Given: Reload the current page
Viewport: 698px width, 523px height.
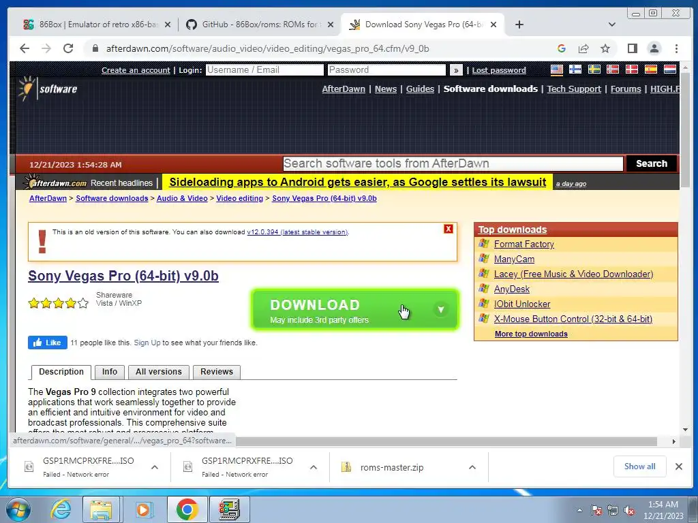Looking at the screenshot, I should [68, 48].
